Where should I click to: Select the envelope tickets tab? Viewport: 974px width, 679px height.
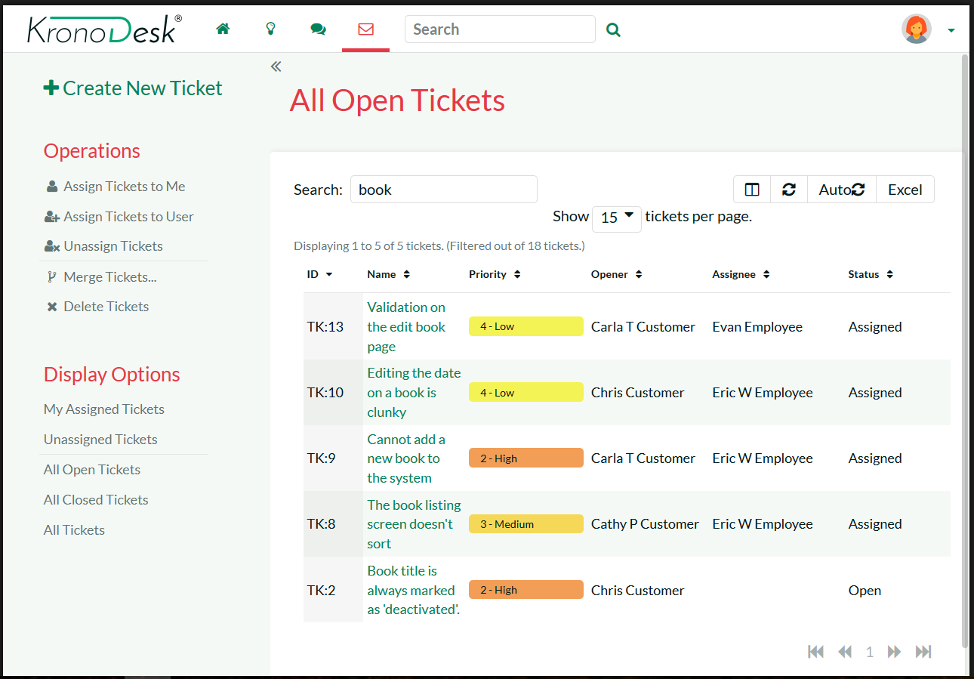click(x=365, y=29)
